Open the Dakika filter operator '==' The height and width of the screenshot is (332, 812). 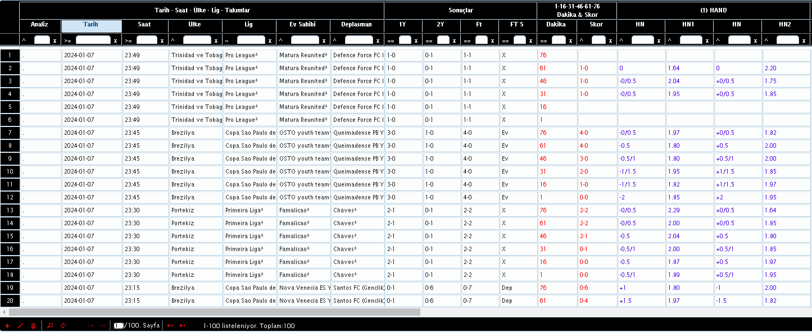click(543, 40)
